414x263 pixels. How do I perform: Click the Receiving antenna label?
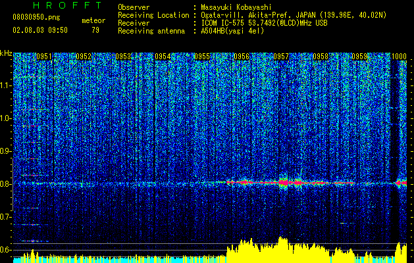(x=151, y=31)
